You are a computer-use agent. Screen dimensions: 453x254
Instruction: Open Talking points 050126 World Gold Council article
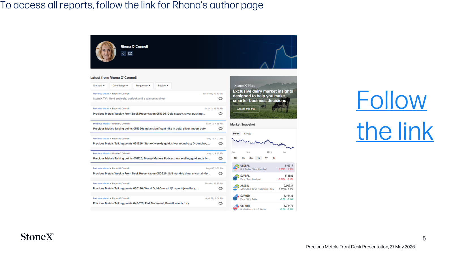point(146,189)
